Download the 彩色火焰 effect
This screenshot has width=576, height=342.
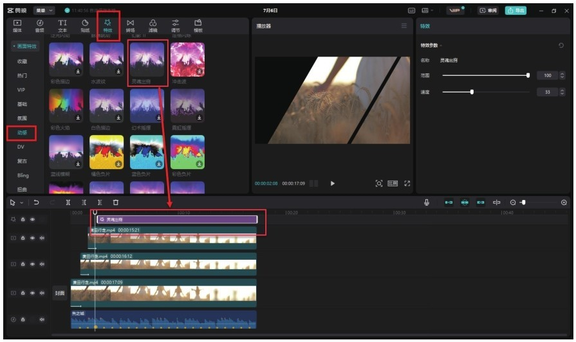point(78,118)
